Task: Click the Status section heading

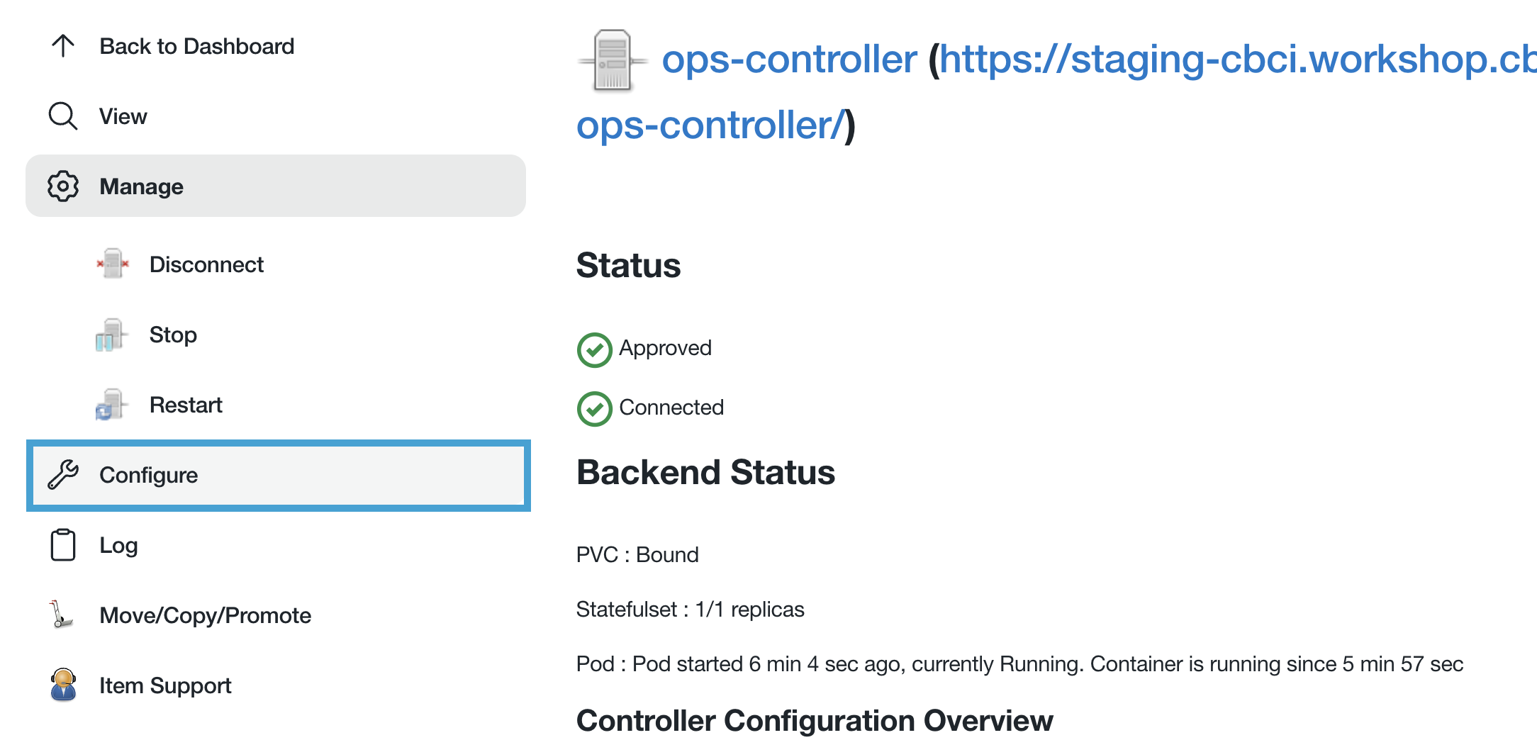Action: coord(629,266)
